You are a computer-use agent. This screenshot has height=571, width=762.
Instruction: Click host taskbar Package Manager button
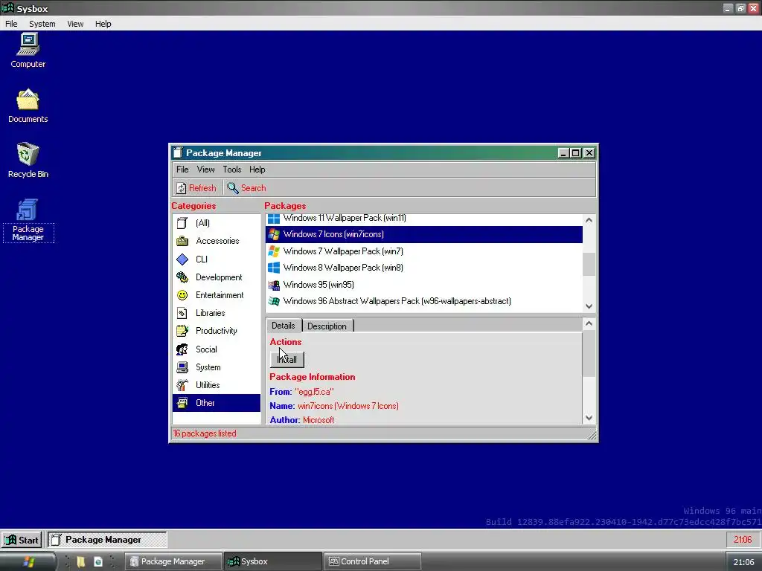pos(173,561)
